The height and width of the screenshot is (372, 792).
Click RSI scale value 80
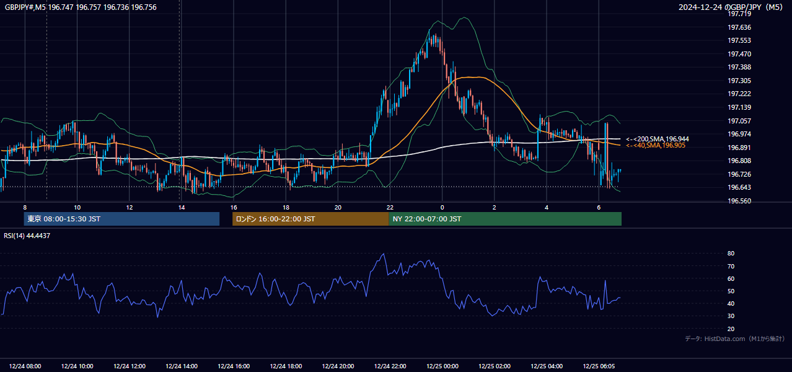pyautogui.click(x=731, y=254)
